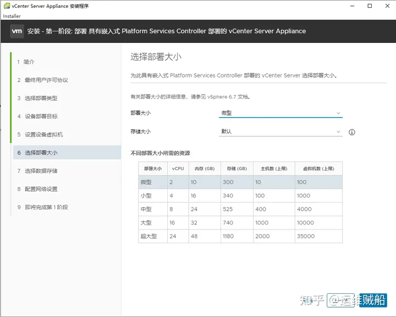
Task: Click step 7 选择数据存储
Action: point(41,171)
